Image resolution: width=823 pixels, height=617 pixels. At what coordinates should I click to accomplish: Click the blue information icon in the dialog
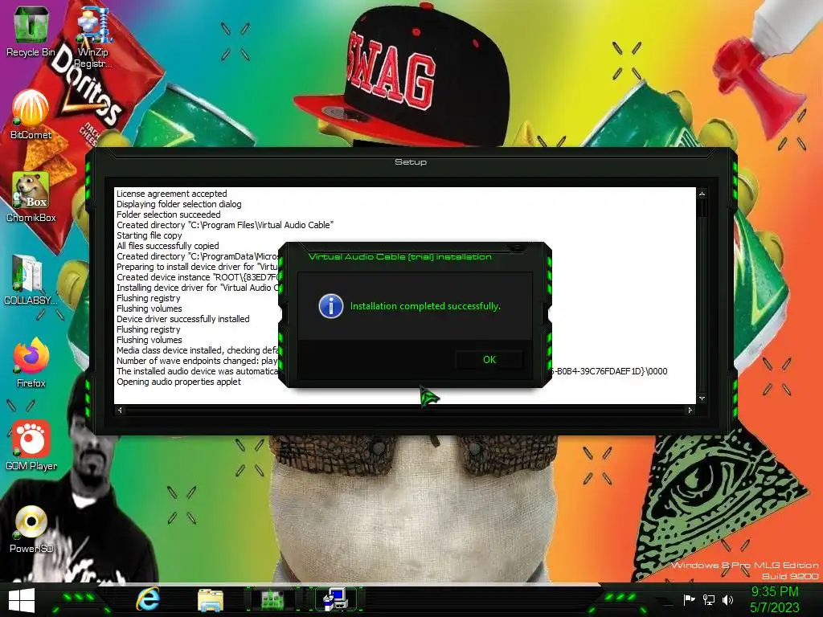[330, 306]
